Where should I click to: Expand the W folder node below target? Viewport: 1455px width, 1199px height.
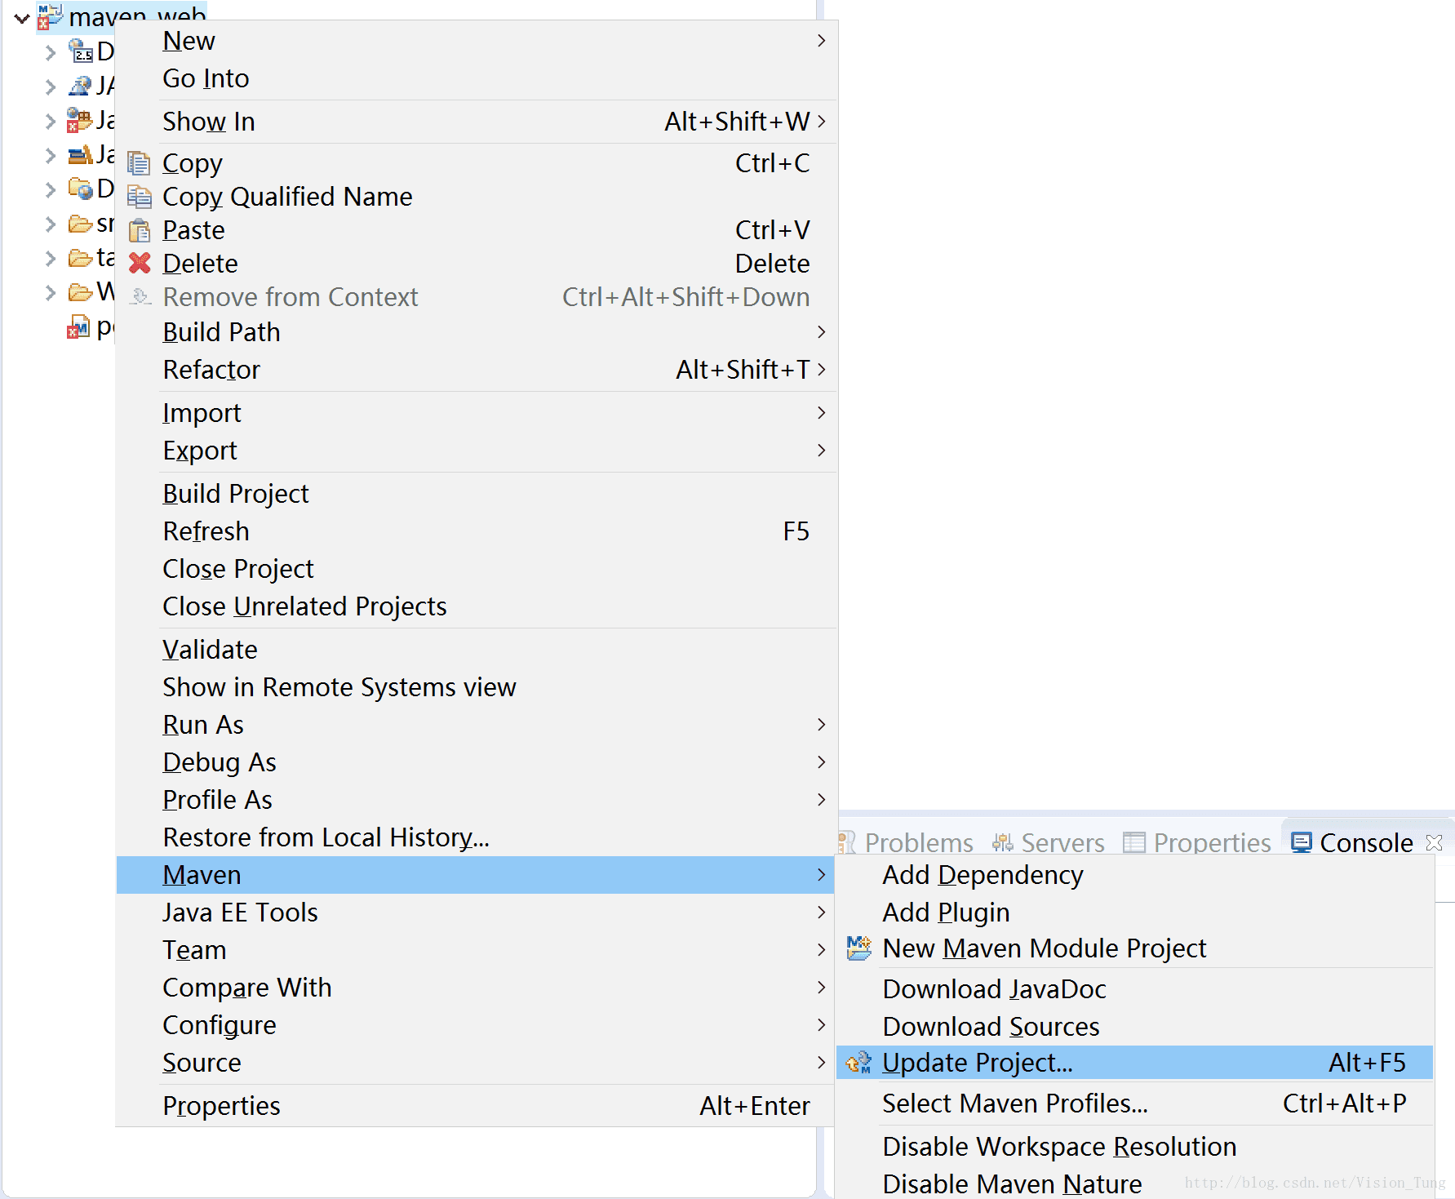[x=51, y=292]
